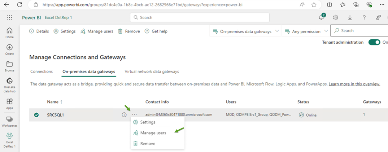
Task: Go to Home in left navigation
Action: pyautogui.click(x=9, y=33)
